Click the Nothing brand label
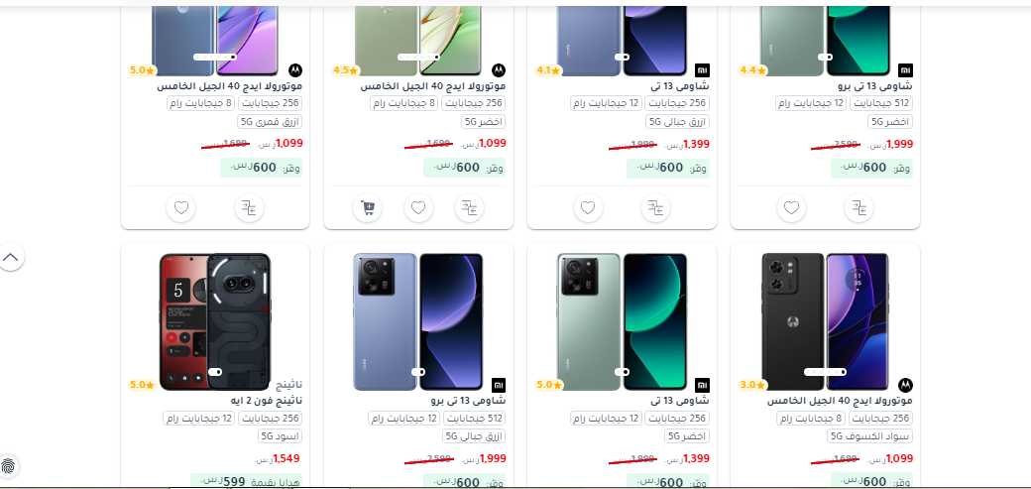 288,384
